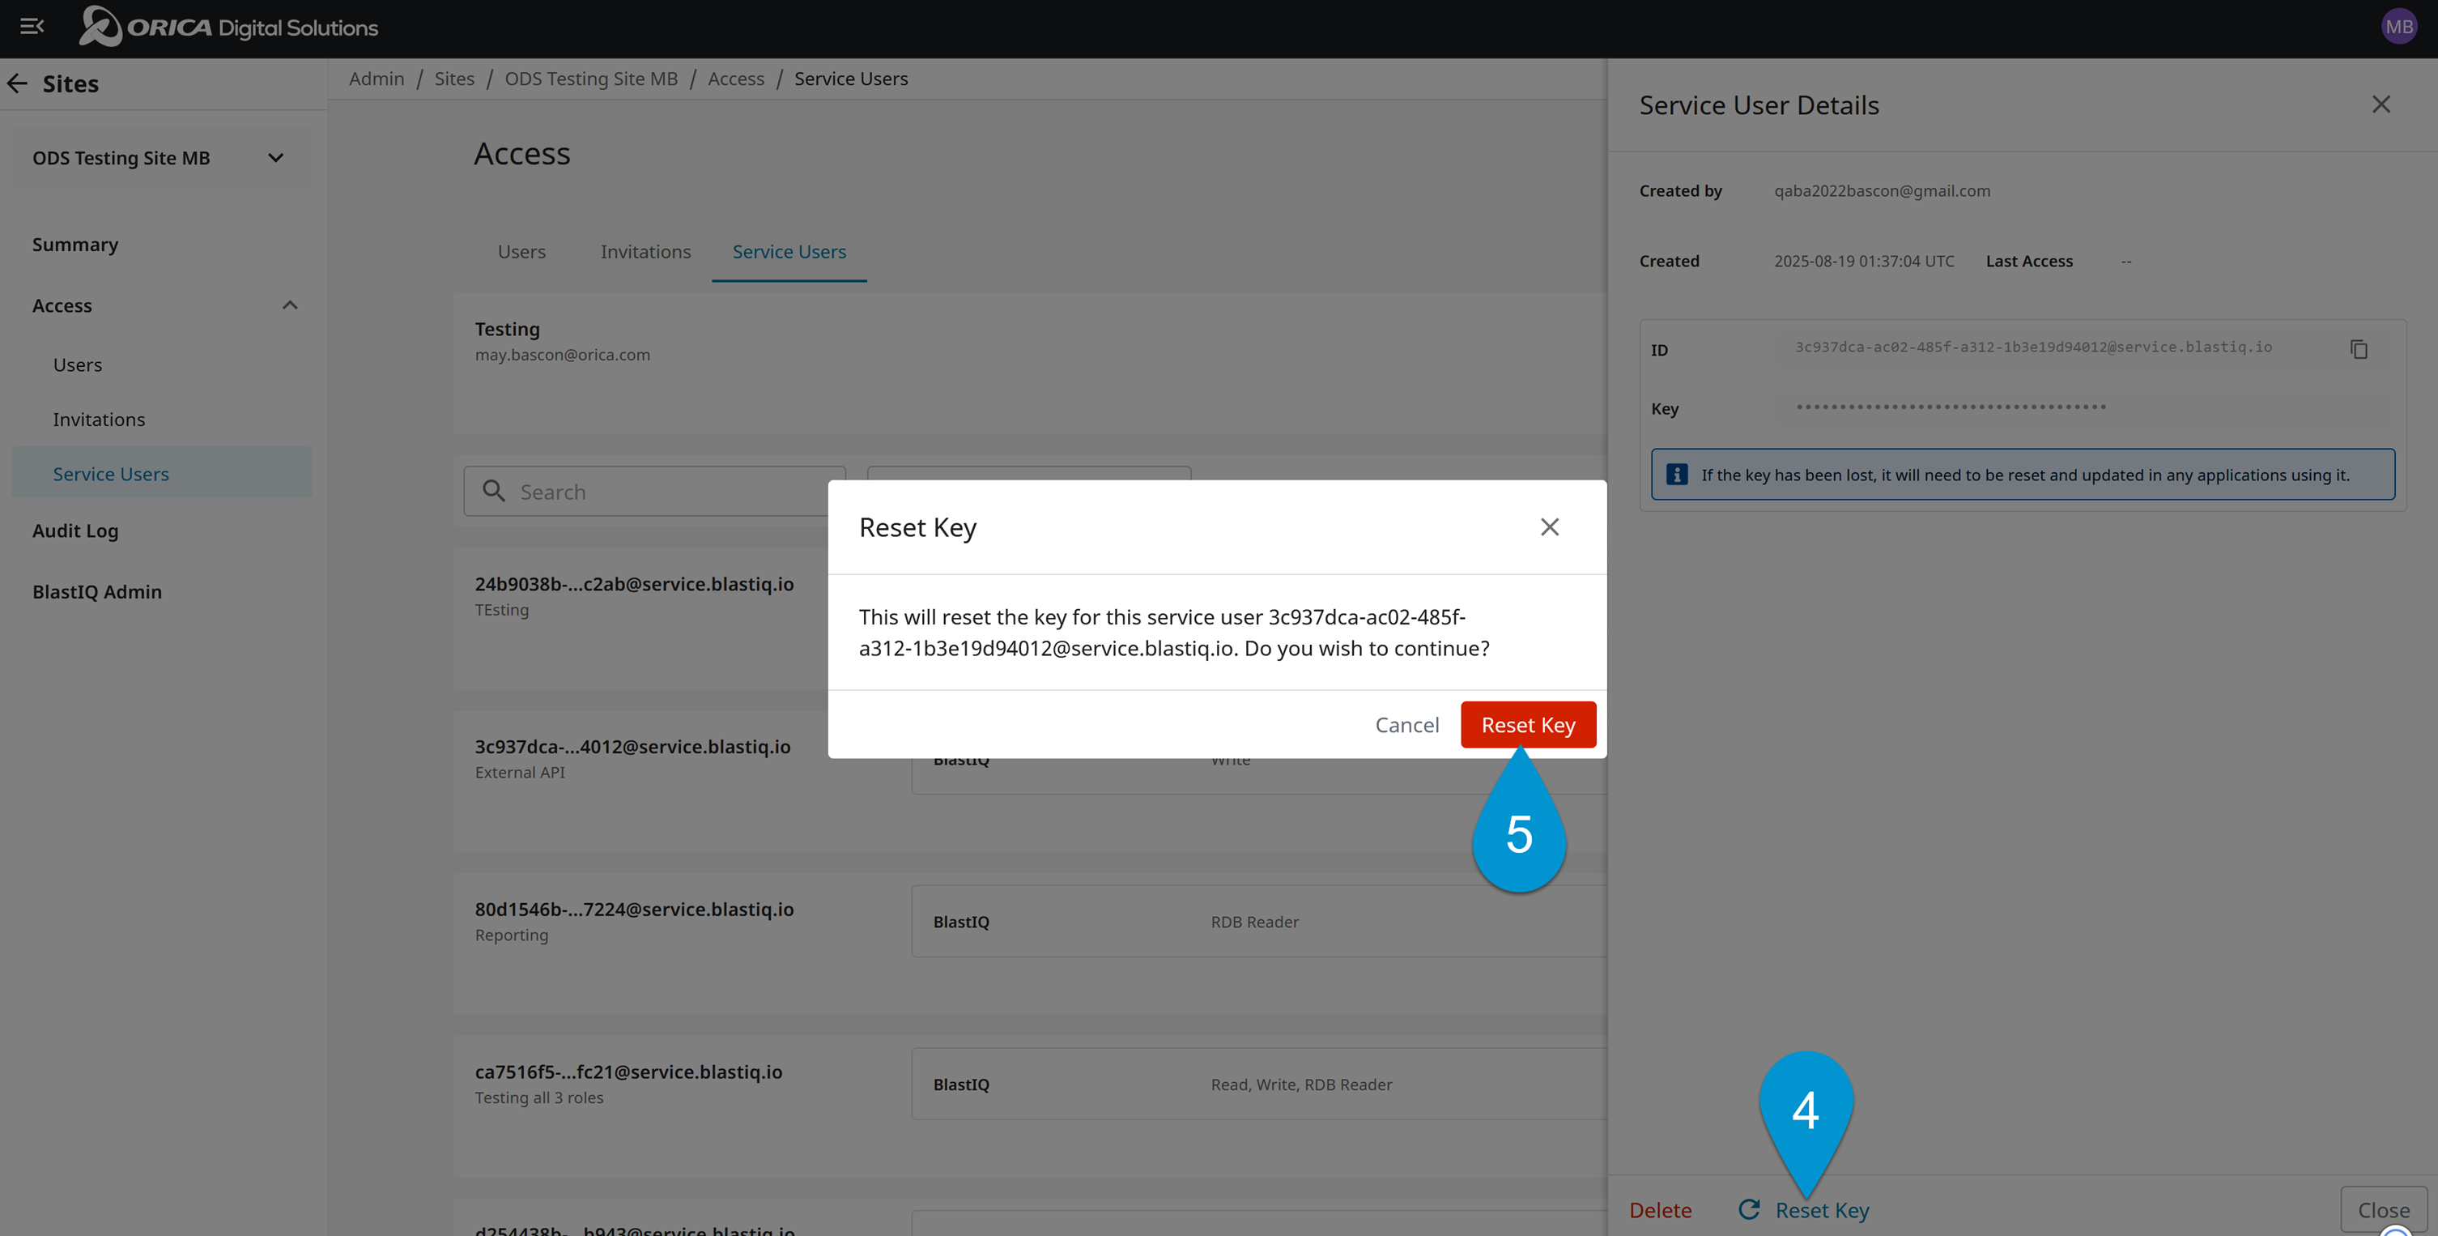Image resolution: width=2438 pixels, height=1236 pixels.
Task: Click the Testing site heading
Action: click(506, 330)
